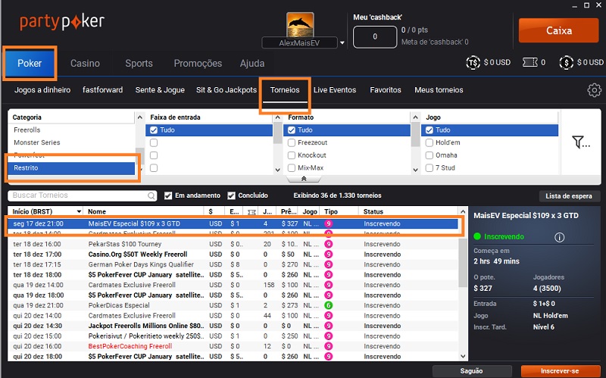The height and width of the screenshot is (378, 606).
Task: Open the dollar balance icon
Action: tap(566, 63)
